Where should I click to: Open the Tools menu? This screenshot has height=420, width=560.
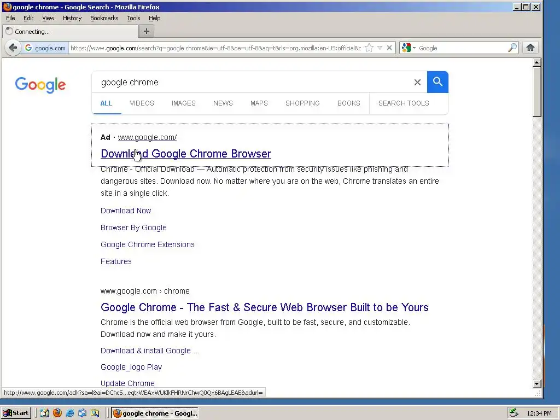(133, 18)
